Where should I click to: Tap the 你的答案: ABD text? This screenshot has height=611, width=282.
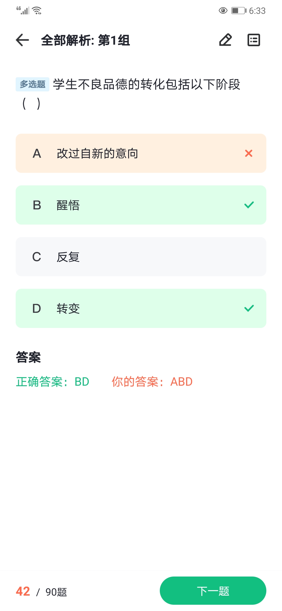(x=152, y=382)
